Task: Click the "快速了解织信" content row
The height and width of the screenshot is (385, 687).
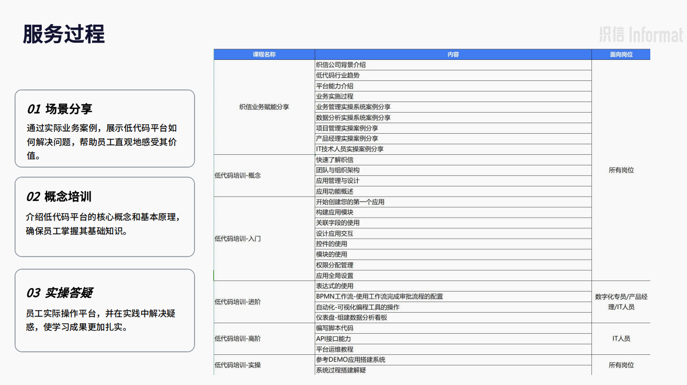Action: point(453,160)
